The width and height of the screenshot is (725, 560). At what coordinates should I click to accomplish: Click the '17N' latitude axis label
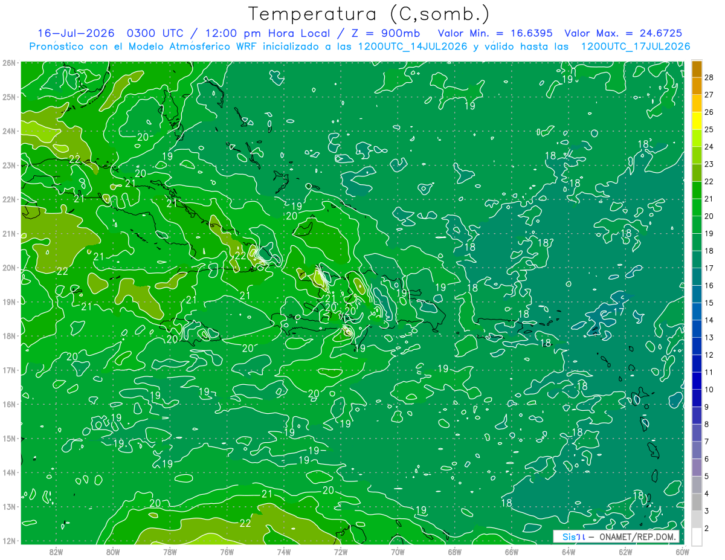[x=9, y=370]
